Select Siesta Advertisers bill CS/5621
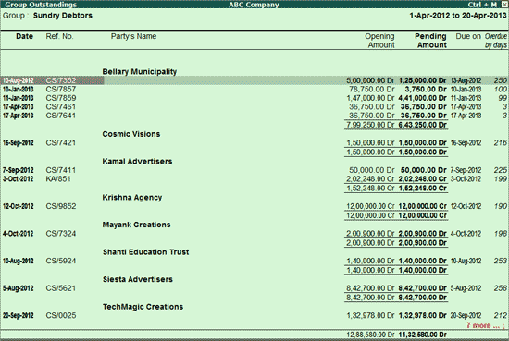The height and width of the screenshot is (341, 509). [x=61, y=288]
